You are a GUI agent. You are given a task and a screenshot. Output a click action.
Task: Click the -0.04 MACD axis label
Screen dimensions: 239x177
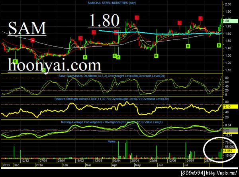pos(228,136)
